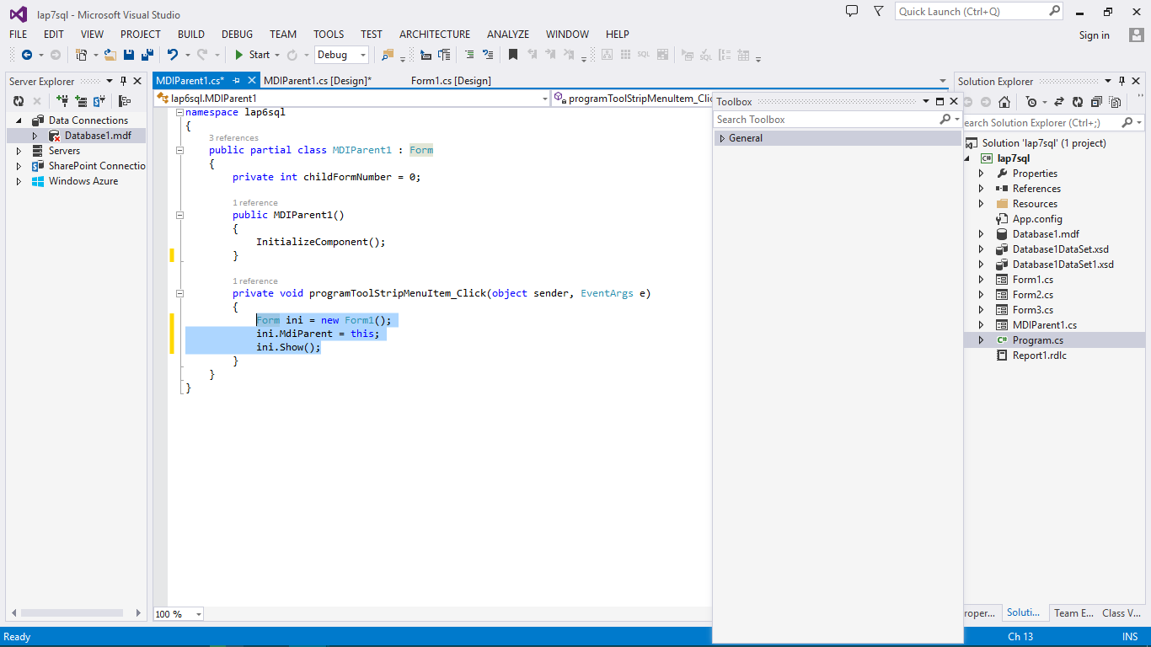Open the DEBUG menu
This screenshot has height=647, width=1151.
point(237,35)
